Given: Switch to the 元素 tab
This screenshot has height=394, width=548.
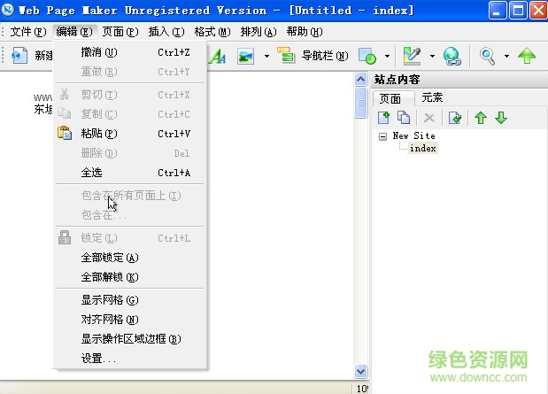Looking at the screenshot, I should 432,97.
